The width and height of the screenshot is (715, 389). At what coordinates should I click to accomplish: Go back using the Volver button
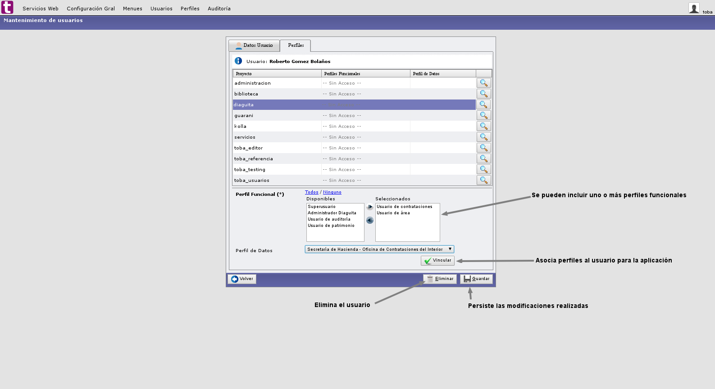(x=242, y=279)
